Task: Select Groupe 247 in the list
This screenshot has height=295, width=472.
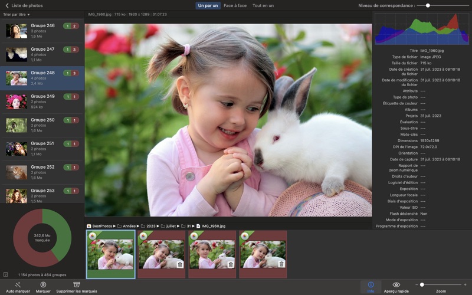Action: (x=42, y=54)
